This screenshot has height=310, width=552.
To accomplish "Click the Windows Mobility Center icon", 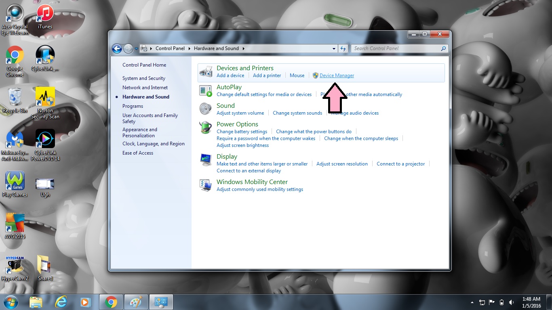I will tap(206, 185).
